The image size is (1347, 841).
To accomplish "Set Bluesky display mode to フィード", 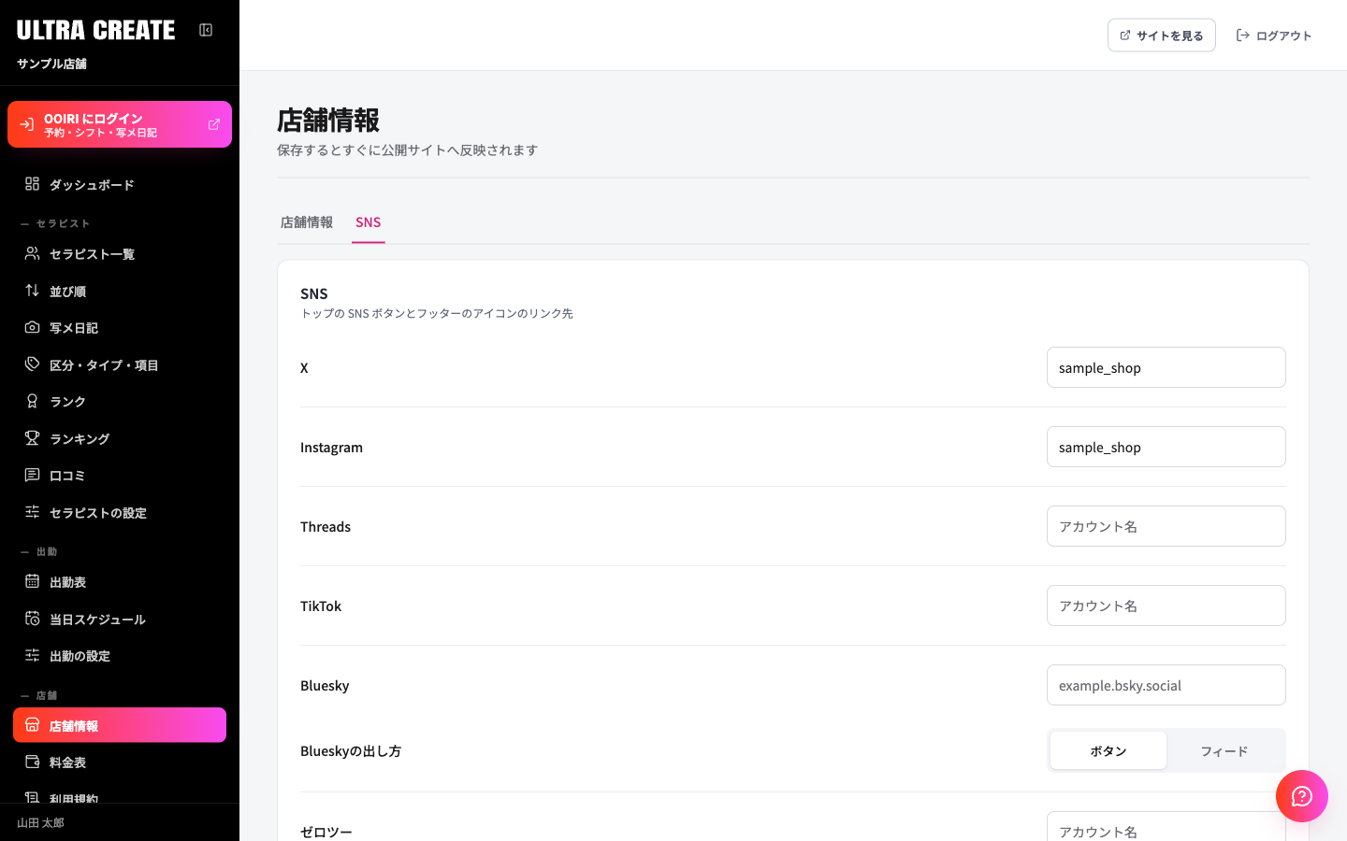I will click(x=1224, y=750).
